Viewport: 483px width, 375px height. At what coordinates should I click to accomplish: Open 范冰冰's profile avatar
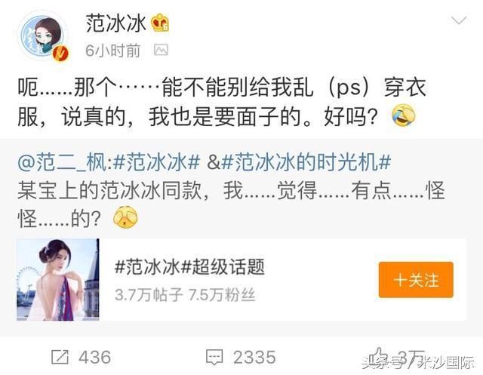pyautogui.click(x=43, y=36)
